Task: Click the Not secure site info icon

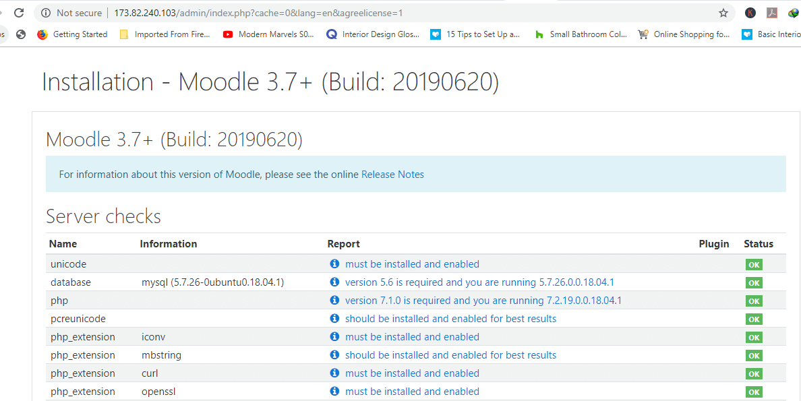Action: tap(46, 13)
